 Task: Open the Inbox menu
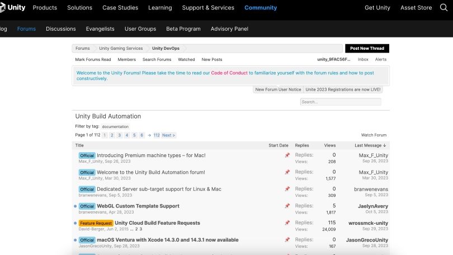click(363, 59)
